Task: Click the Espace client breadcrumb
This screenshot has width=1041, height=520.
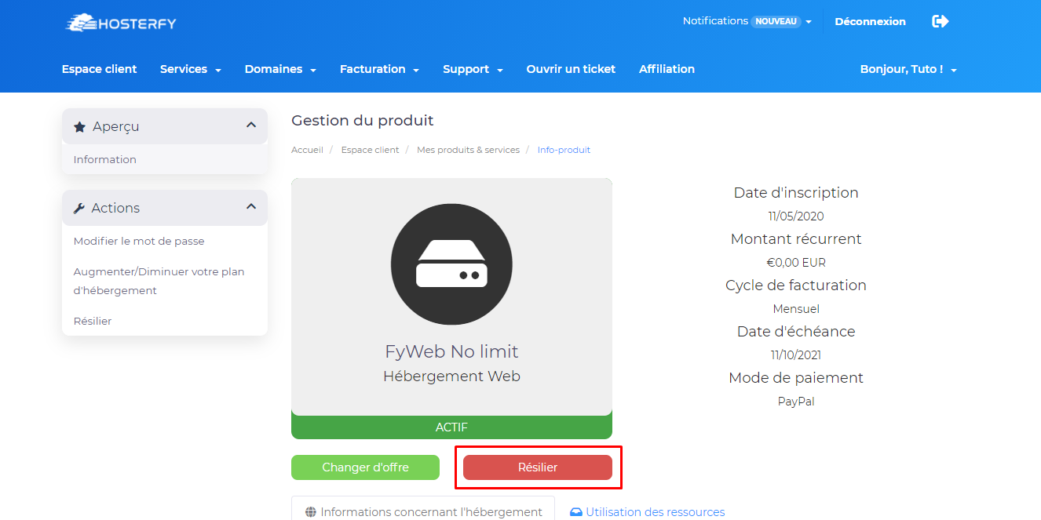Action: point(370,150)
